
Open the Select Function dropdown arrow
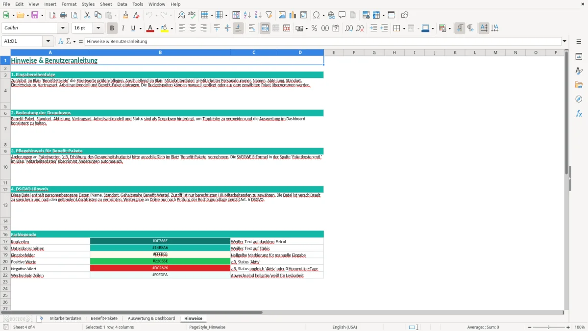coord(74,41)
